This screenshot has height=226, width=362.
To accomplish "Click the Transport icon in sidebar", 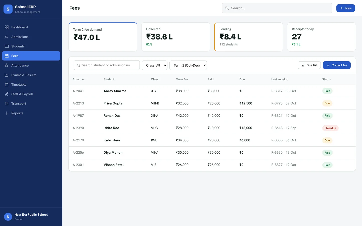I will pos(7,103).
